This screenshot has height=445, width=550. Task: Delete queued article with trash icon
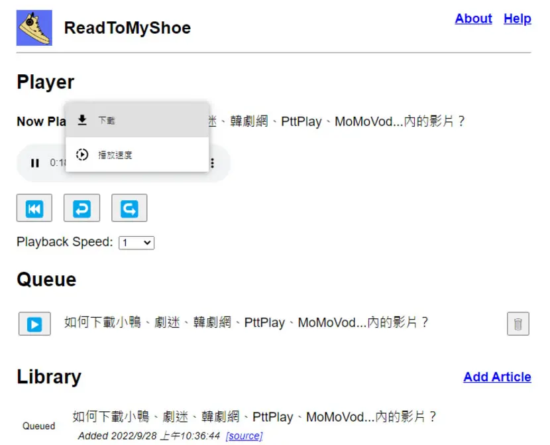click(518, 324)
